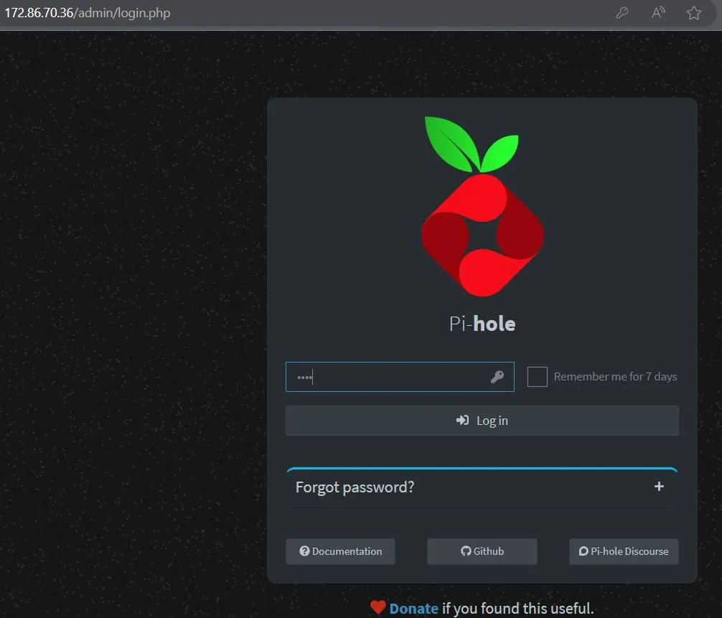Image resolution: width=722 pixels, height=618 pixels.
Task: Add this page to favorites with the star icon
Action: [693, 13]
